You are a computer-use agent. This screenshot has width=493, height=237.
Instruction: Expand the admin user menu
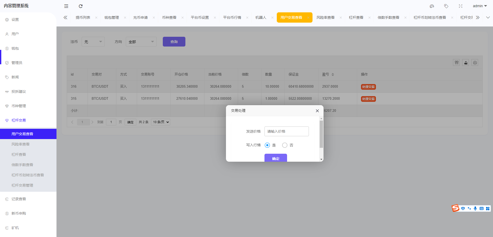pyautogui.click(x=480, y=6)
